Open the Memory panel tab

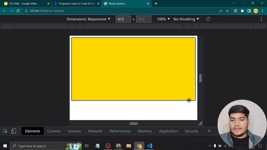pyautogui.click(x=145, y=131)
